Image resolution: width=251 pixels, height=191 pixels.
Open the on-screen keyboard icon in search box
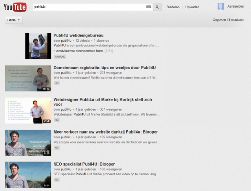point(149,7)
